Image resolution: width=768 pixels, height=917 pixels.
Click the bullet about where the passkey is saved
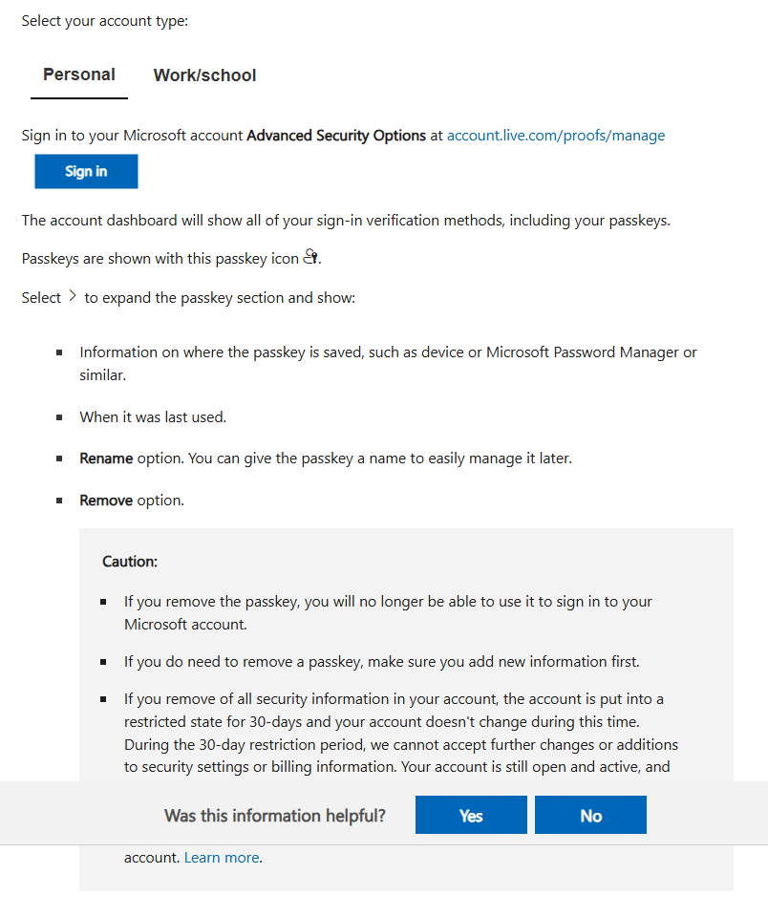[389, 364]
